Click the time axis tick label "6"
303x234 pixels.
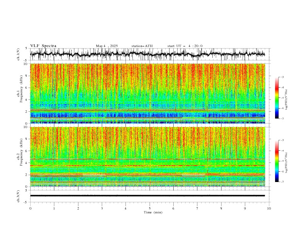173,208
